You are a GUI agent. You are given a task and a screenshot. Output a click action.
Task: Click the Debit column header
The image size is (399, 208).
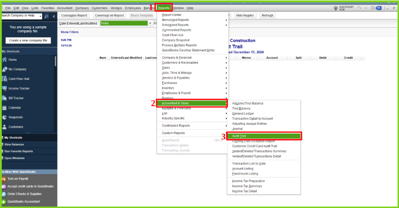tap(323, 58)
